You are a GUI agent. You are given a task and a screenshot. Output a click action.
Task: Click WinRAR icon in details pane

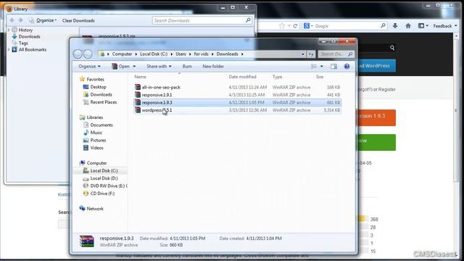87,241
